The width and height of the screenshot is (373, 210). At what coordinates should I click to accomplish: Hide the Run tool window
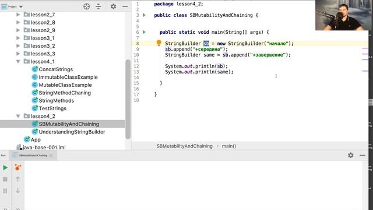click(363, 155)
